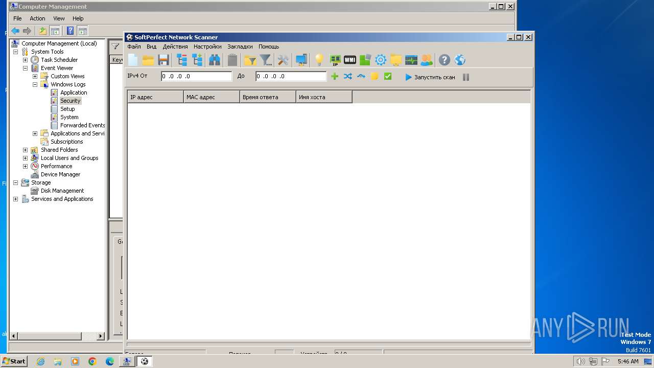Image resolution: width=654 pixels, height=368 pixels.
Task: Click the collapse tree toolbar icon
Action: click(182, 60)
